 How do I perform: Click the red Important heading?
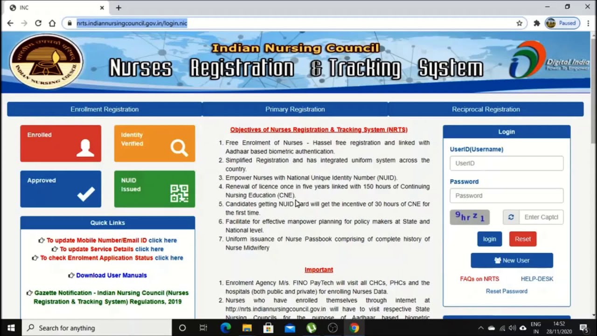click(x=319, y=270)
